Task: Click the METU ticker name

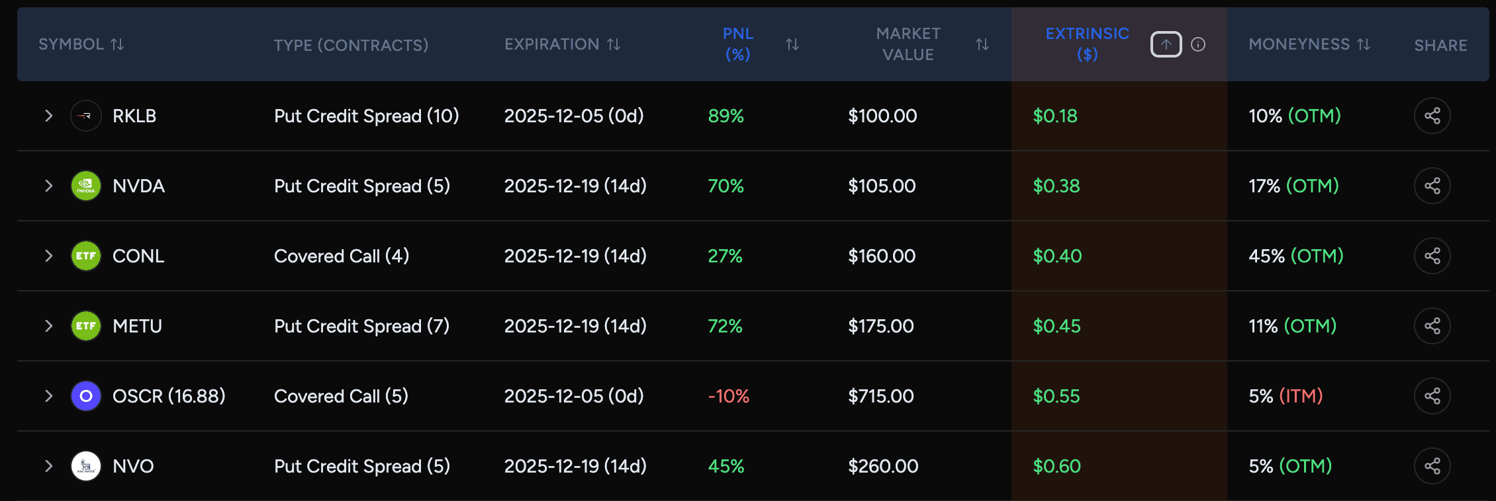Action: pos(137,326)
